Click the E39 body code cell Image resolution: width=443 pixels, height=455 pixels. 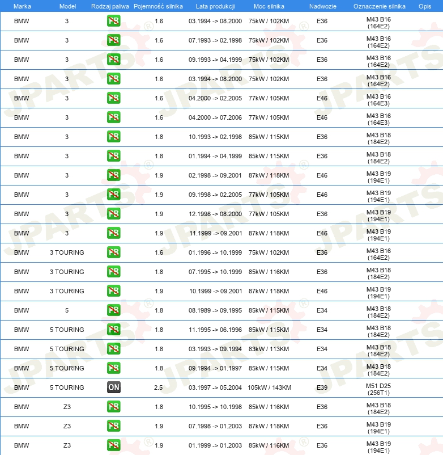[x=322, y=387]
